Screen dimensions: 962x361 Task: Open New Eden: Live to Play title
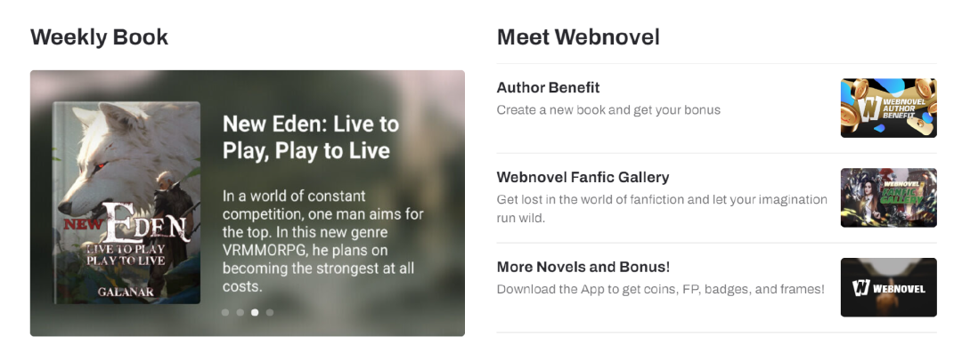tap(311, 137)
